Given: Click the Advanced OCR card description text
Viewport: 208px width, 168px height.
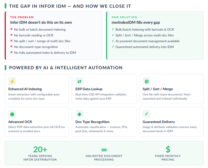Looking at the screenshot, I should (x=37, y=129).
